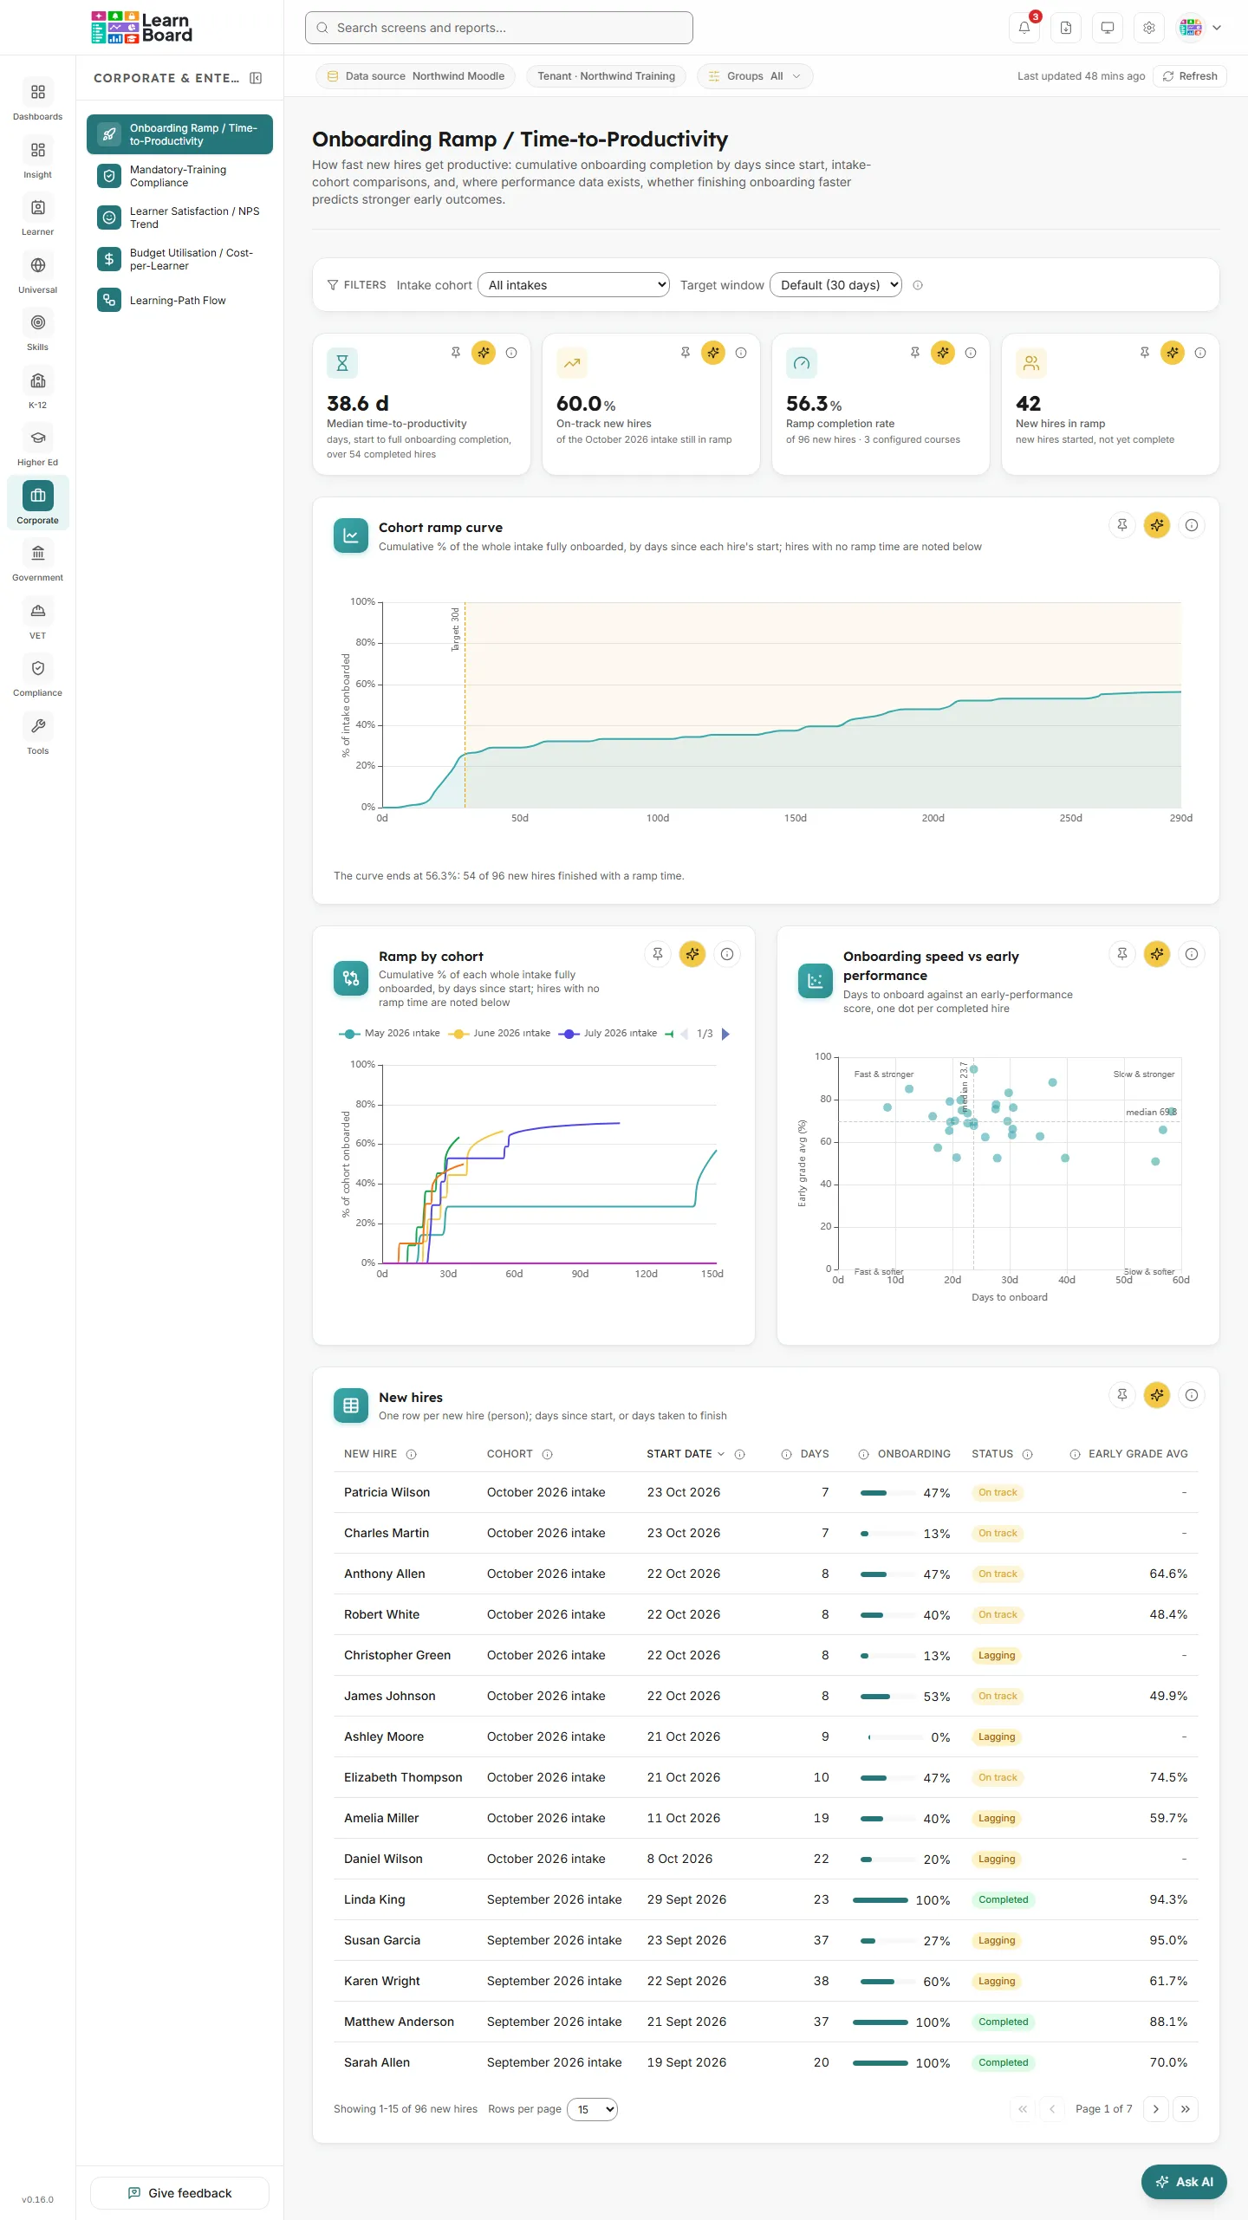The width and height of the screenshot is (1248, 2220).
Task: Open AI insight on On-track new hires card
Action: tap(713, 353)
